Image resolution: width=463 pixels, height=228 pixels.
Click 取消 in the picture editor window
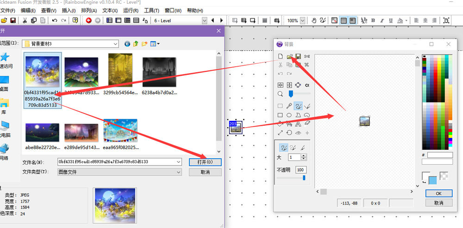[439, 203]
